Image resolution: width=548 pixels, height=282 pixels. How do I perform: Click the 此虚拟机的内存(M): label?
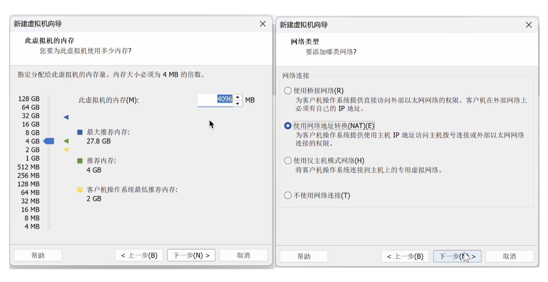(x=109, y=100)
